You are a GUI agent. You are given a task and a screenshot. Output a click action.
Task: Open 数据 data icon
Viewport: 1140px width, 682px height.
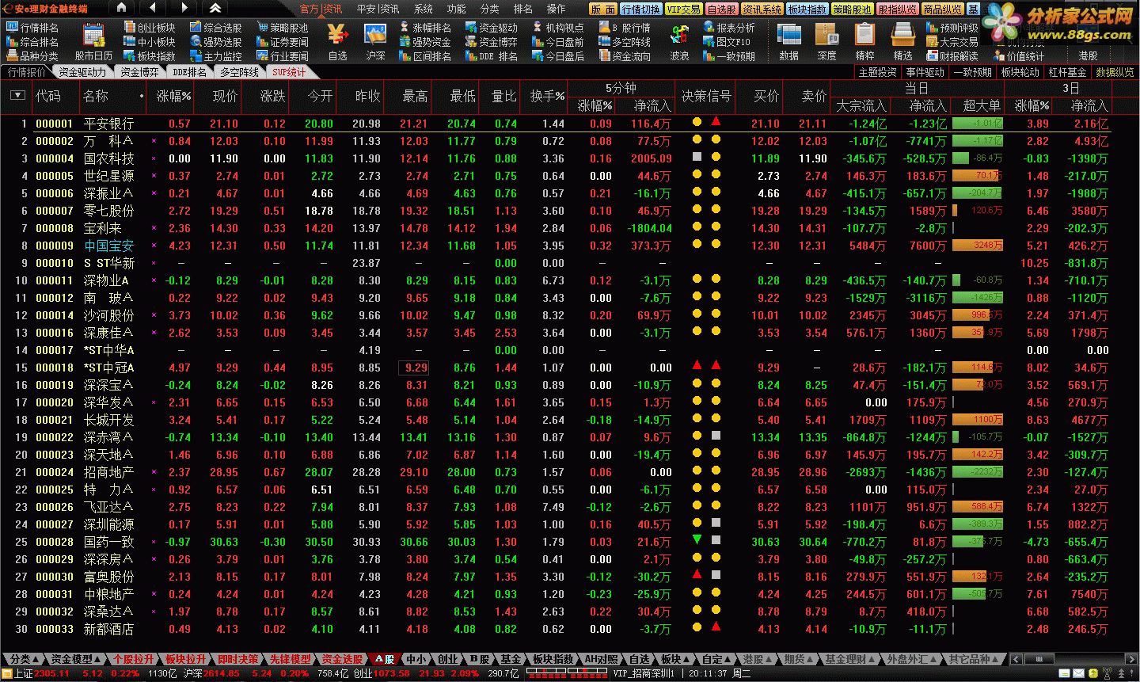(x=788, y=43)
